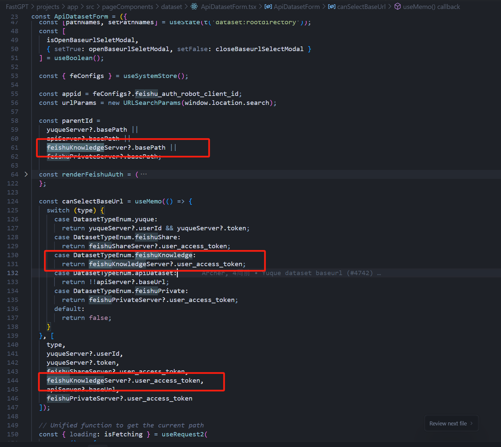Click the src breadcrumb folder
Screen dimensions: 501x447
90,7
